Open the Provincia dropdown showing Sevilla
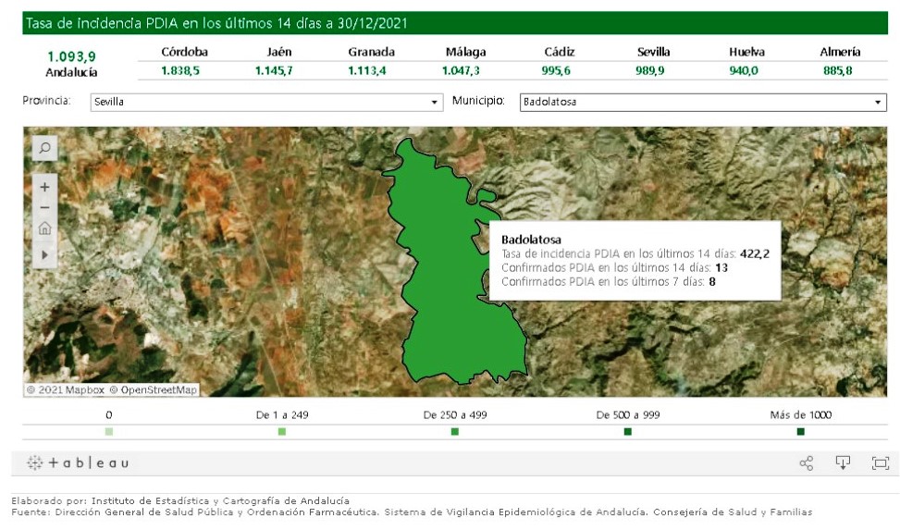Image resolution: width=900 pixels, height=530 pixels. 266,103
